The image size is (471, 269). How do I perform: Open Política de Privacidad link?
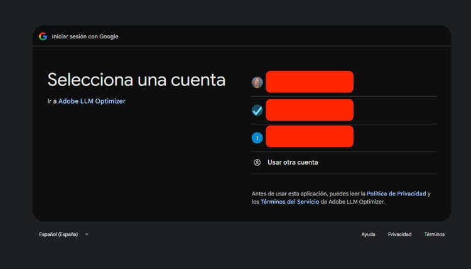tap(396, 194)
